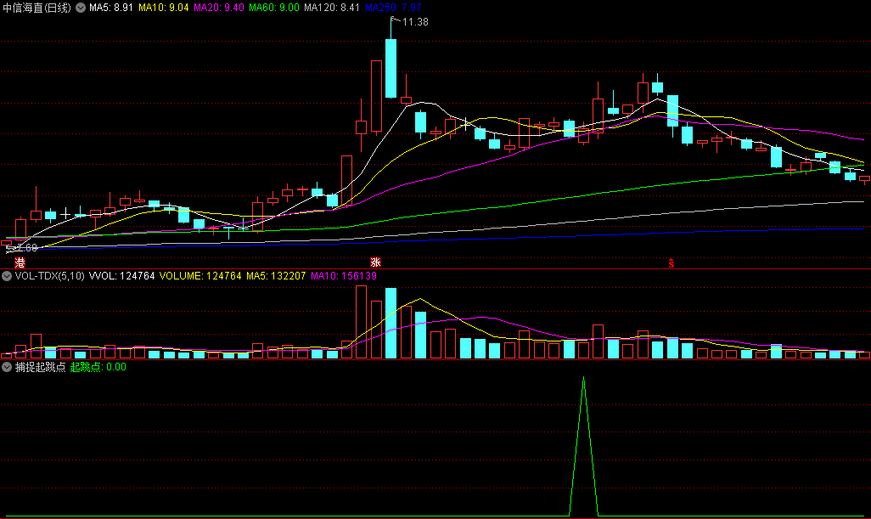The width and height of the screenshot is (871, 519).
Task: Click the 中信海直(日线) stock title
Action: click(37, 8)
